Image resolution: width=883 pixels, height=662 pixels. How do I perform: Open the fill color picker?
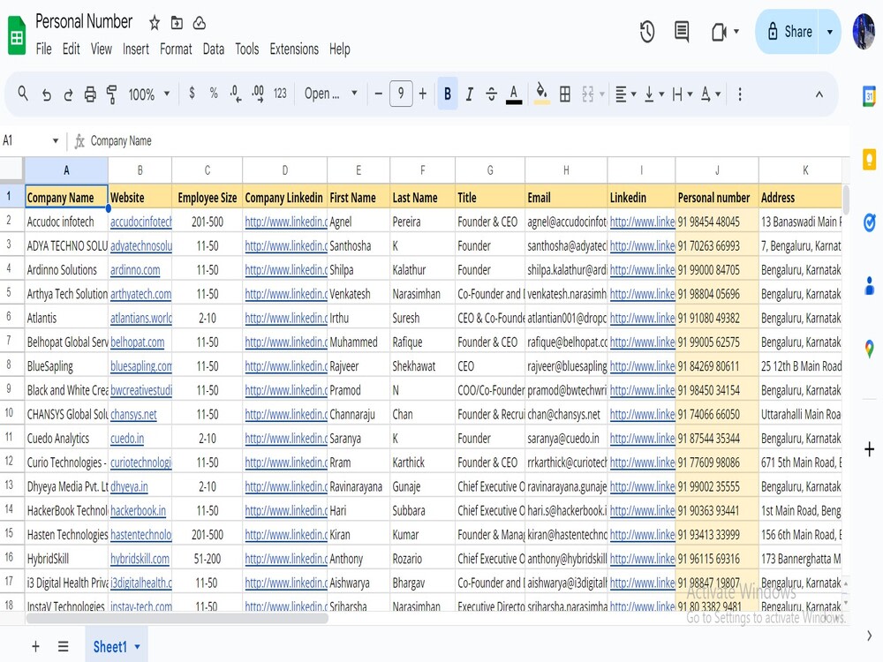(542, 93)
